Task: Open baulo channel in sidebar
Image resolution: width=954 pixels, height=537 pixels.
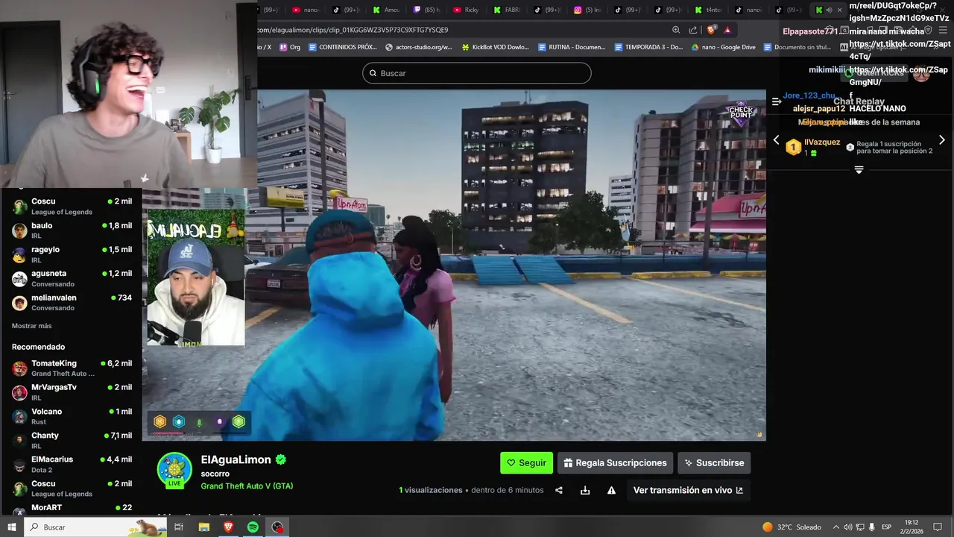Action: pos(72,230)
